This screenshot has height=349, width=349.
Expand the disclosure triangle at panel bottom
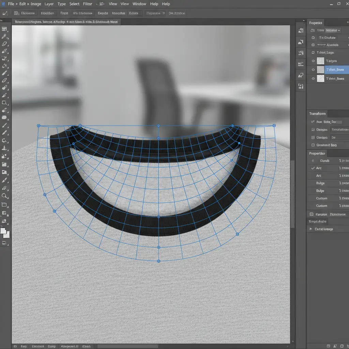[x=310, y=229]
